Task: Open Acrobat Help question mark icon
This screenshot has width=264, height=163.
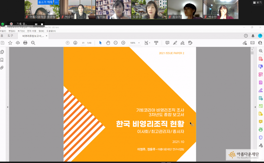Action: [x=246, y=36]
